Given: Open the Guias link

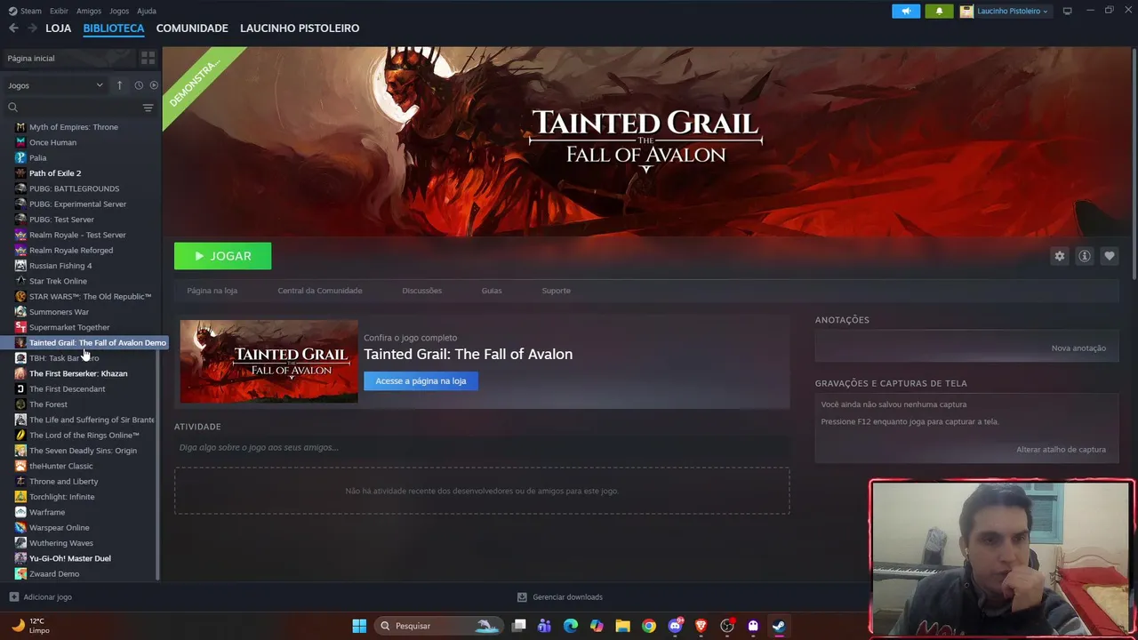Looking at the screenshot, I should point(492,291).
